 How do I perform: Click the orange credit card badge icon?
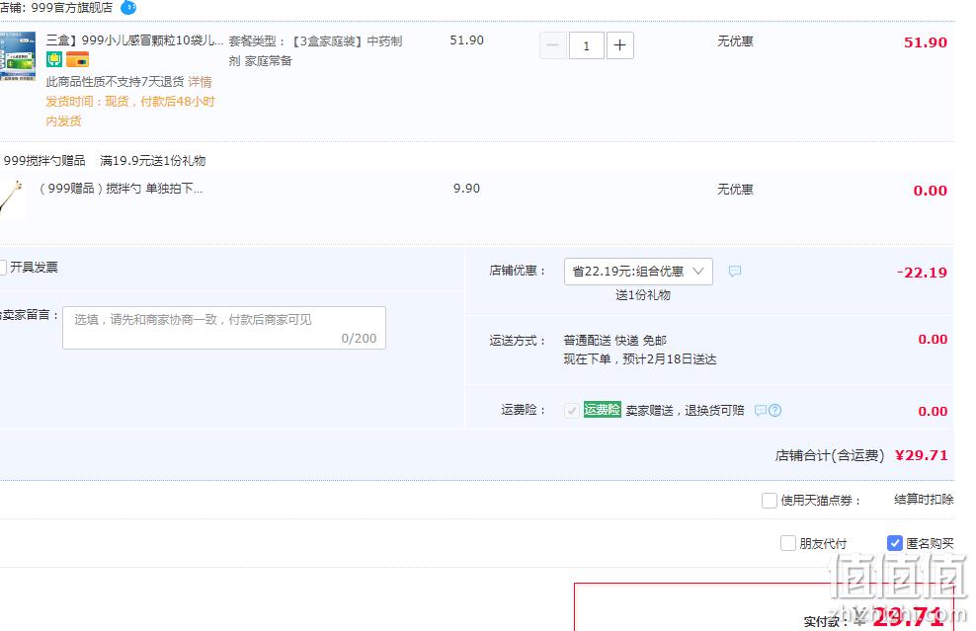pos(77,59)
